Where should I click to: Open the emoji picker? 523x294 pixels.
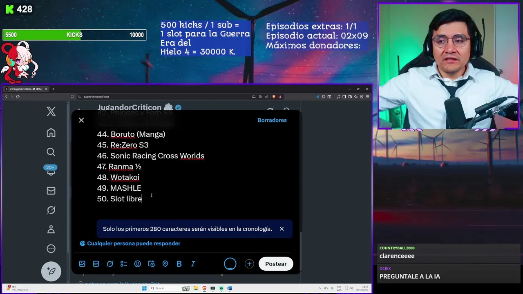(138, 264)
